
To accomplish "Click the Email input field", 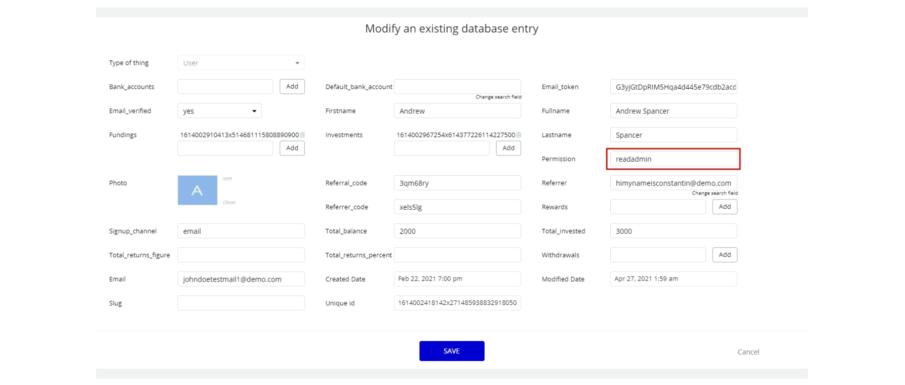I will [241, 279].
